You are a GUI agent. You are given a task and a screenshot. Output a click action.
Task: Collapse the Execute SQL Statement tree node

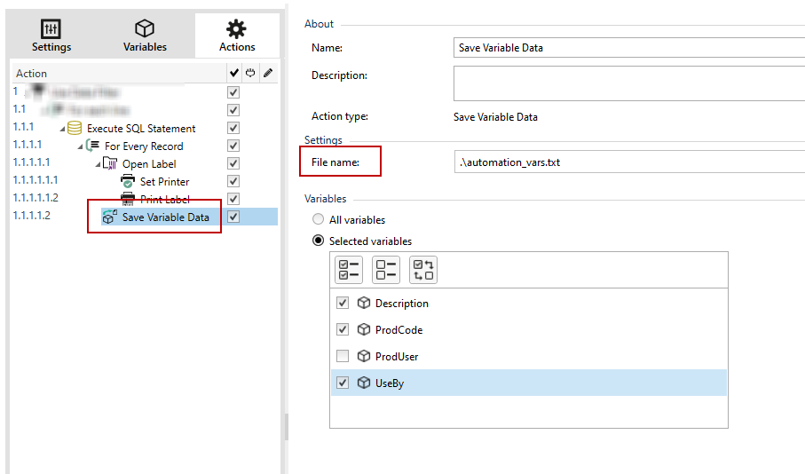coord(63,129)
